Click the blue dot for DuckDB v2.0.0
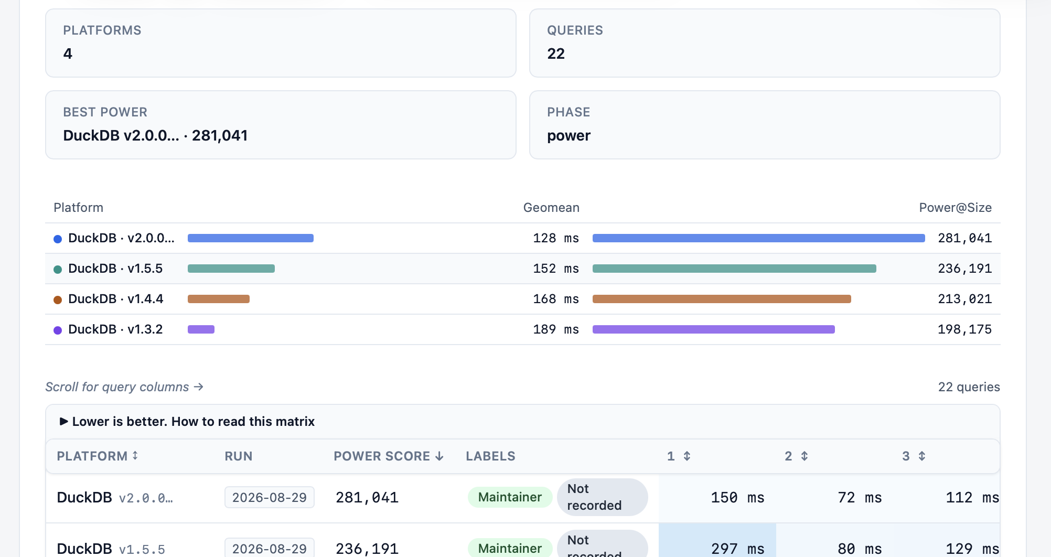This screenshot has height=557, width=1051. (x=58, y=239)
